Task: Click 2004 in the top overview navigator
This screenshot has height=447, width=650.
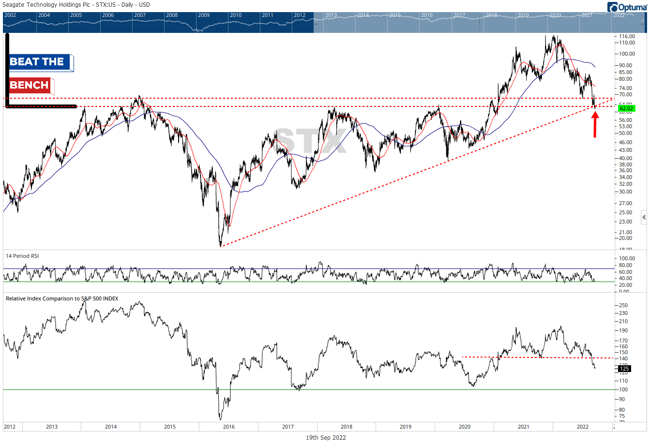Action: [x=44, y=15]
